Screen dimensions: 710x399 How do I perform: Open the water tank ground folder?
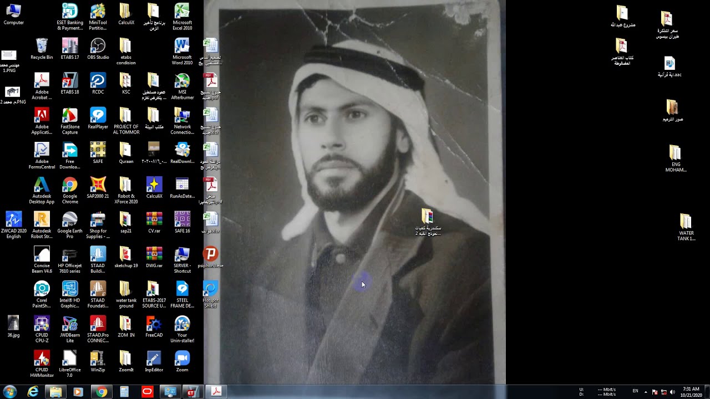(126, 295)
